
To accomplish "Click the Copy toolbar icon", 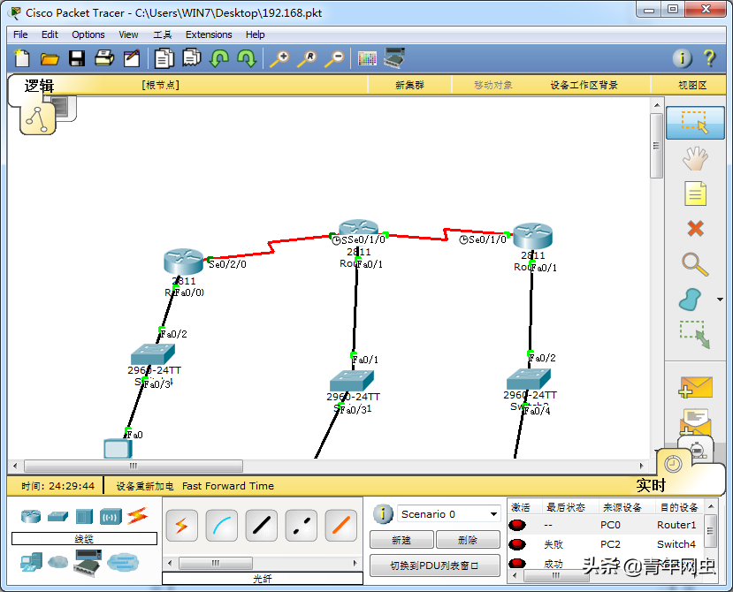I will point(164,58).
